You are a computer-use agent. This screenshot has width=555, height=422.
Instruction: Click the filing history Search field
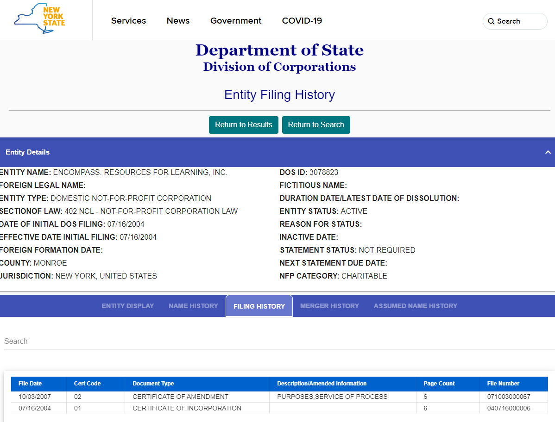[x=139, y=341]
